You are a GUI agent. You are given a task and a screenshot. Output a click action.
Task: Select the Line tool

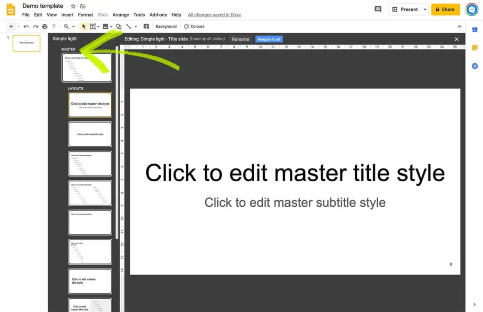click(x=129, y=26)
